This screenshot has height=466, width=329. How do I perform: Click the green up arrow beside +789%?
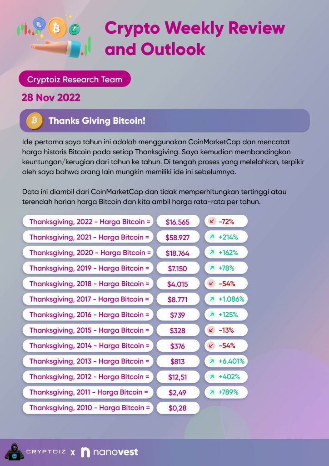[x=211, y=392]
